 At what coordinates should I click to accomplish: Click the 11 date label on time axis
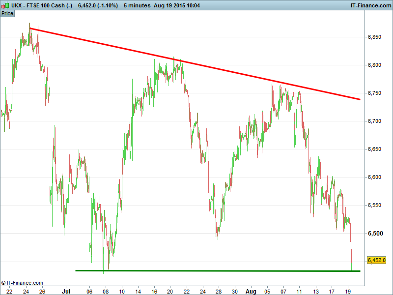[x=299, y=292]
